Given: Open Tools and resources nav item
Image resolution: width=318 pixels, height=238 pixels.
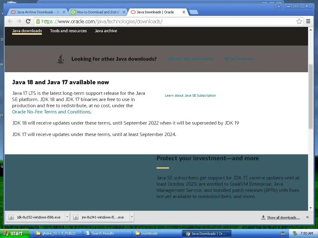Looking at the screenshot, I should tap(68, 31).
